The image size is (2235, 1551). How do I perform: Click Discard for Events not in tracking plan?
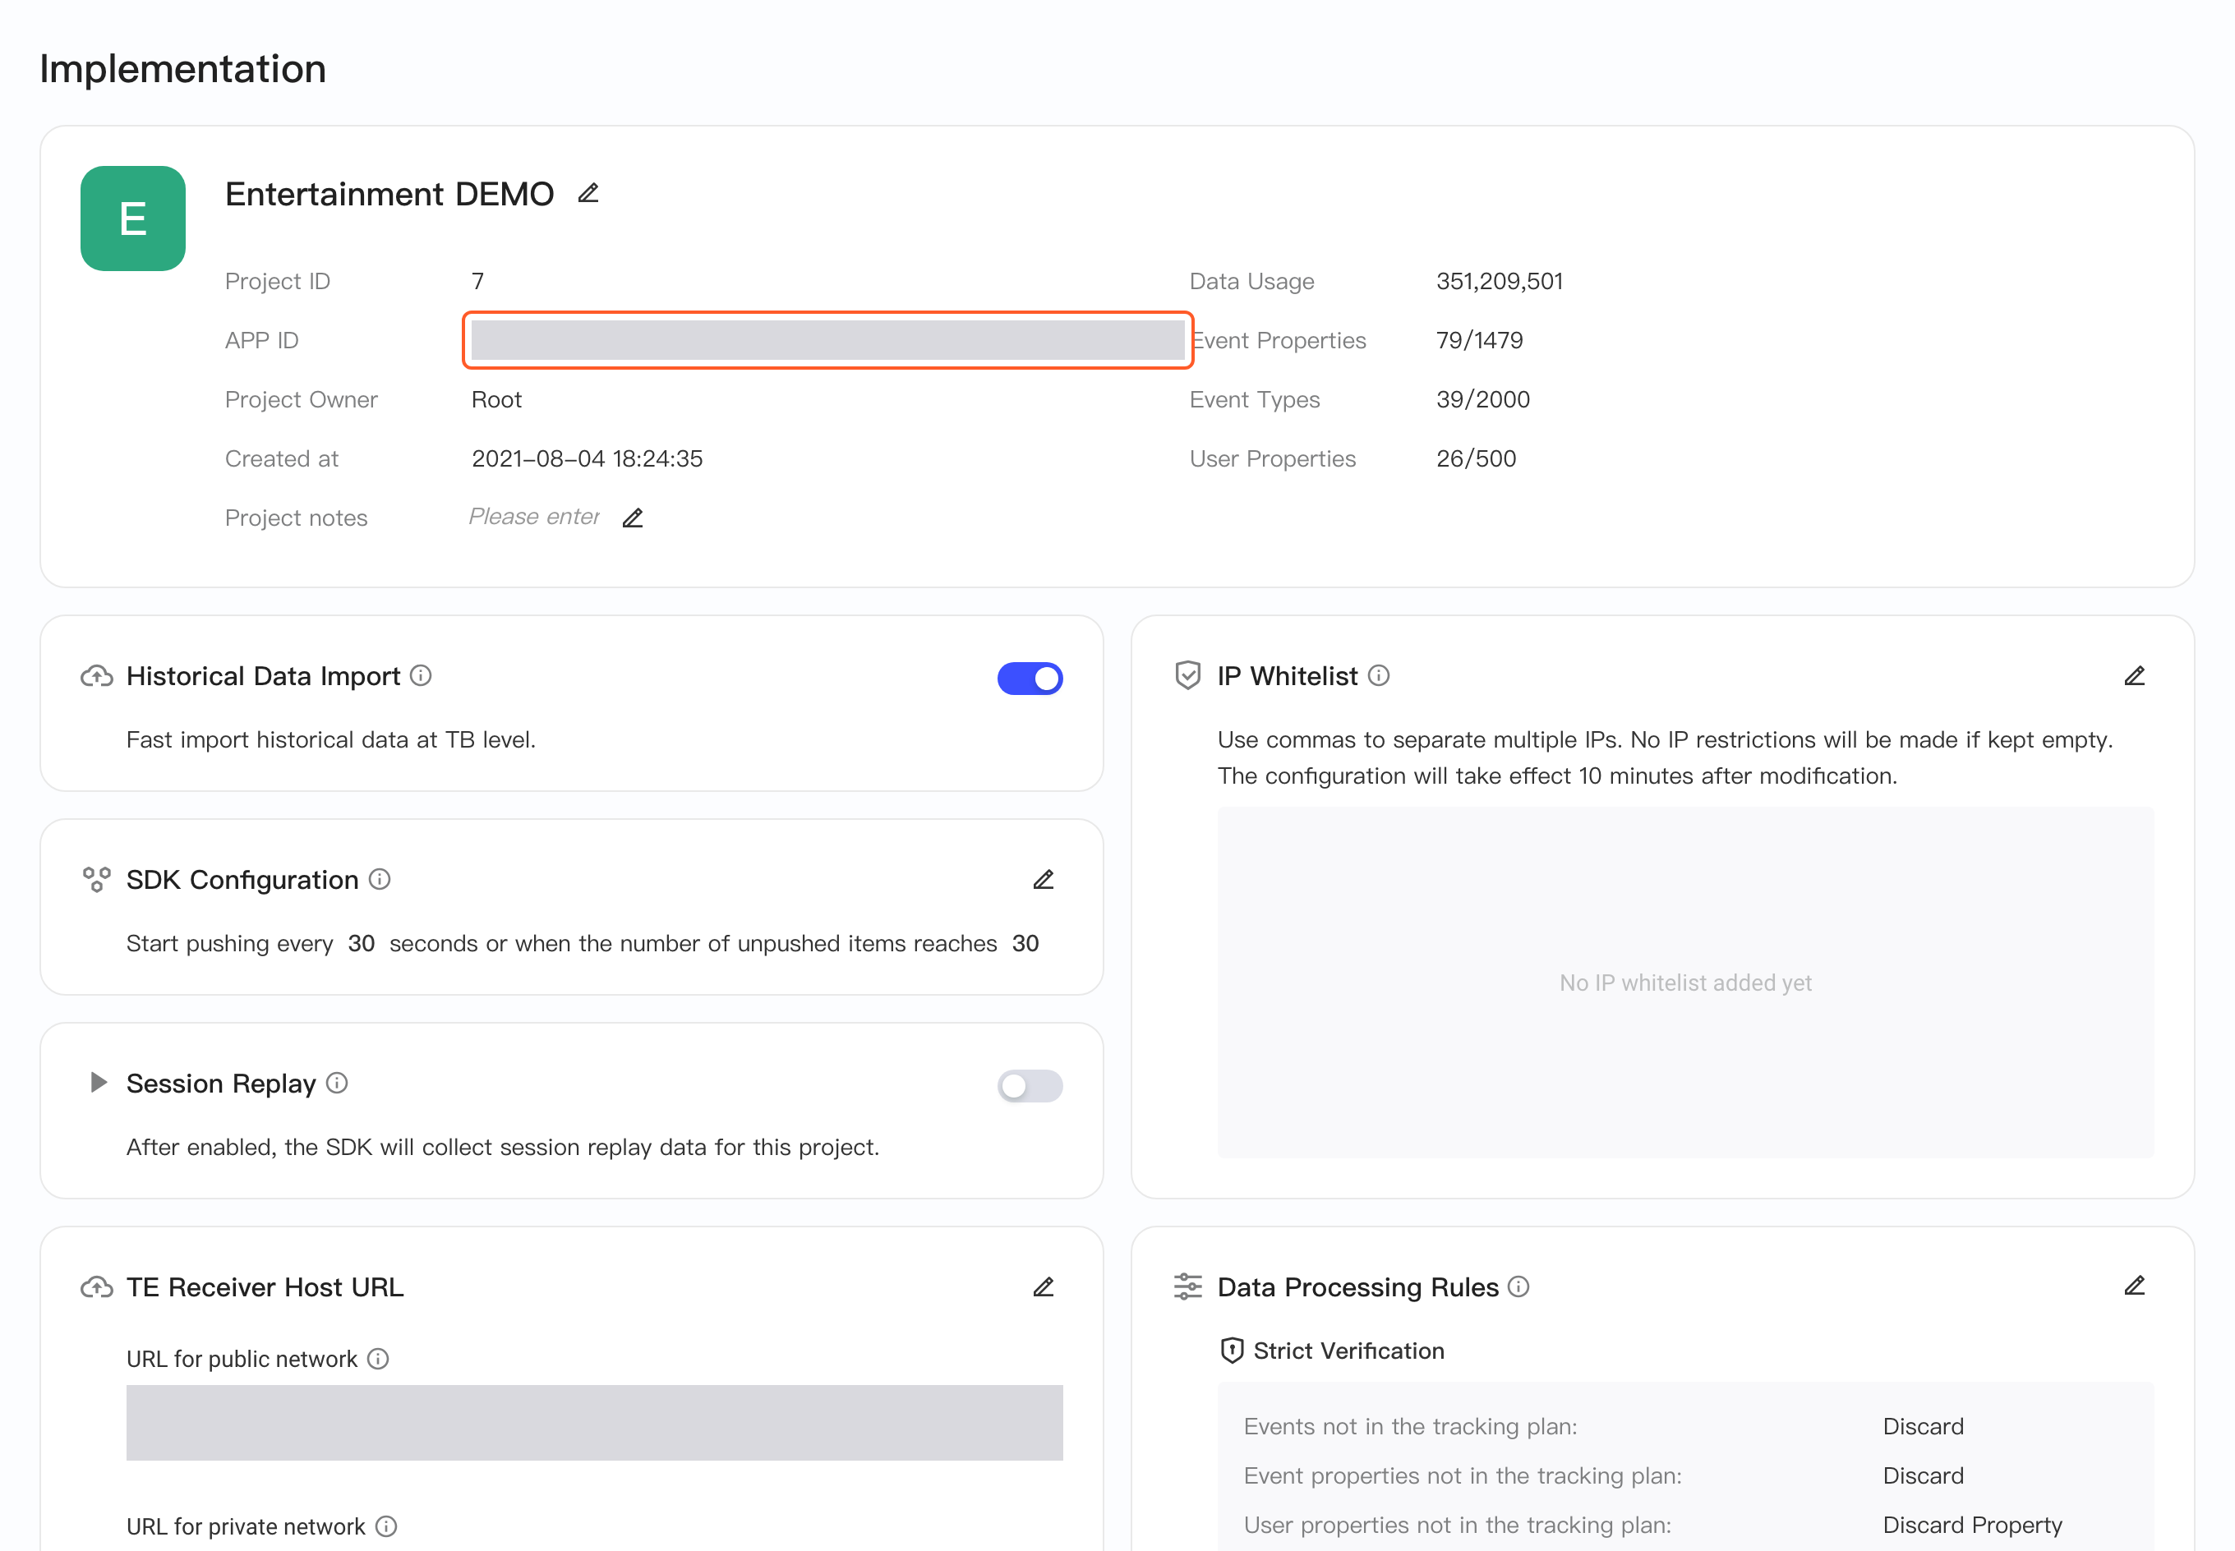click(1923, 1427)
